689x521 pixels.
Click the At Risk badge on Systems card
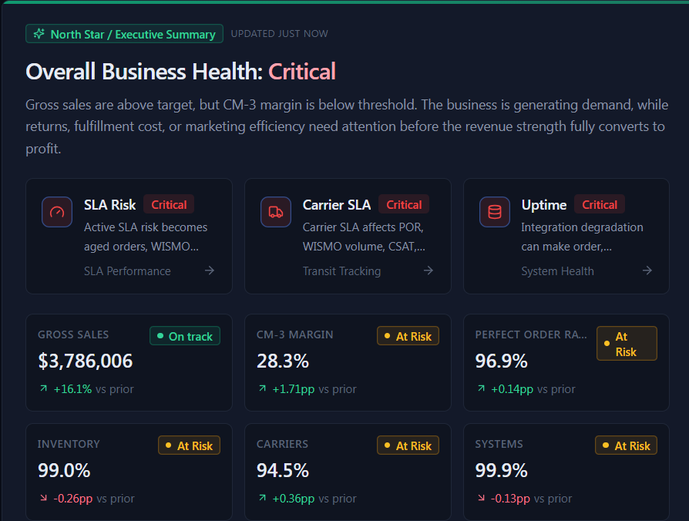coord(626,446)
